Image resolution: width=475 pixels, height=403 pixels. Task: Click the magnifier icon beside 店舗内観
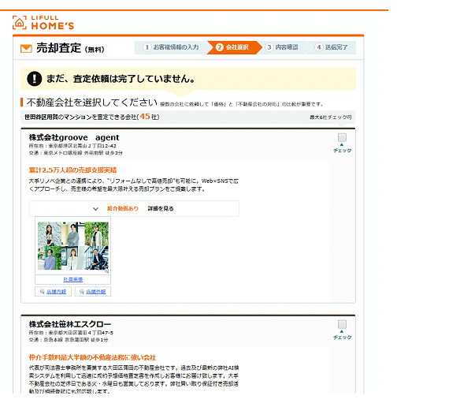43,292
